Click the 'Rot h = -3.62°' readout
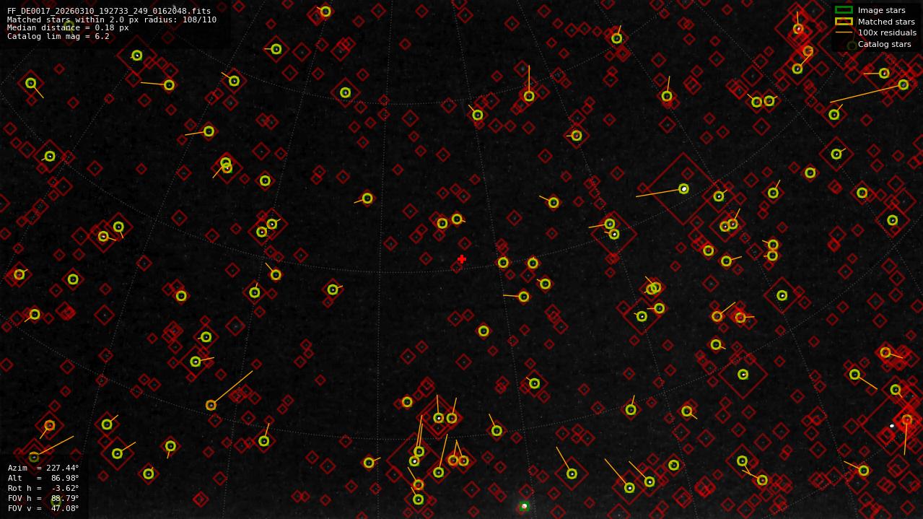 point(43,488)
